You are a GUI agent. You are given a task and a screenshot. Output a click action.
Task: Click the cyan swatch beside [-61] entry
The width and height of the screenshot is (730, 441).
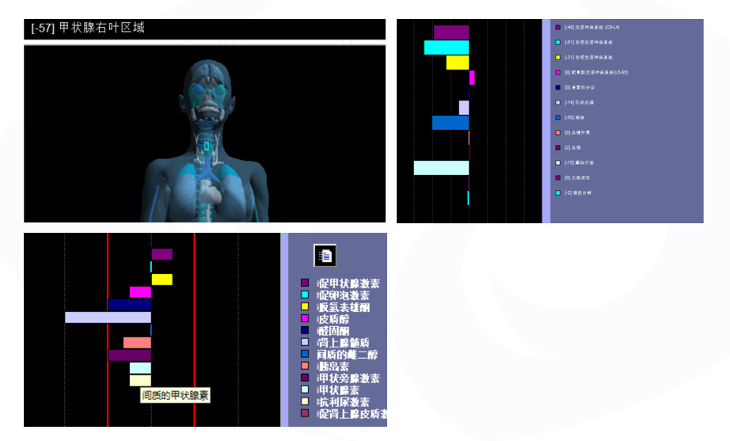(558, 42)
